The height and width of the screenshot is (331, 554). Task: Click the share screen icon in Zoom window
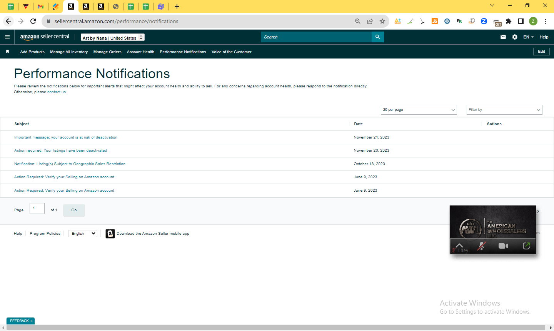(x=526, y=246)
